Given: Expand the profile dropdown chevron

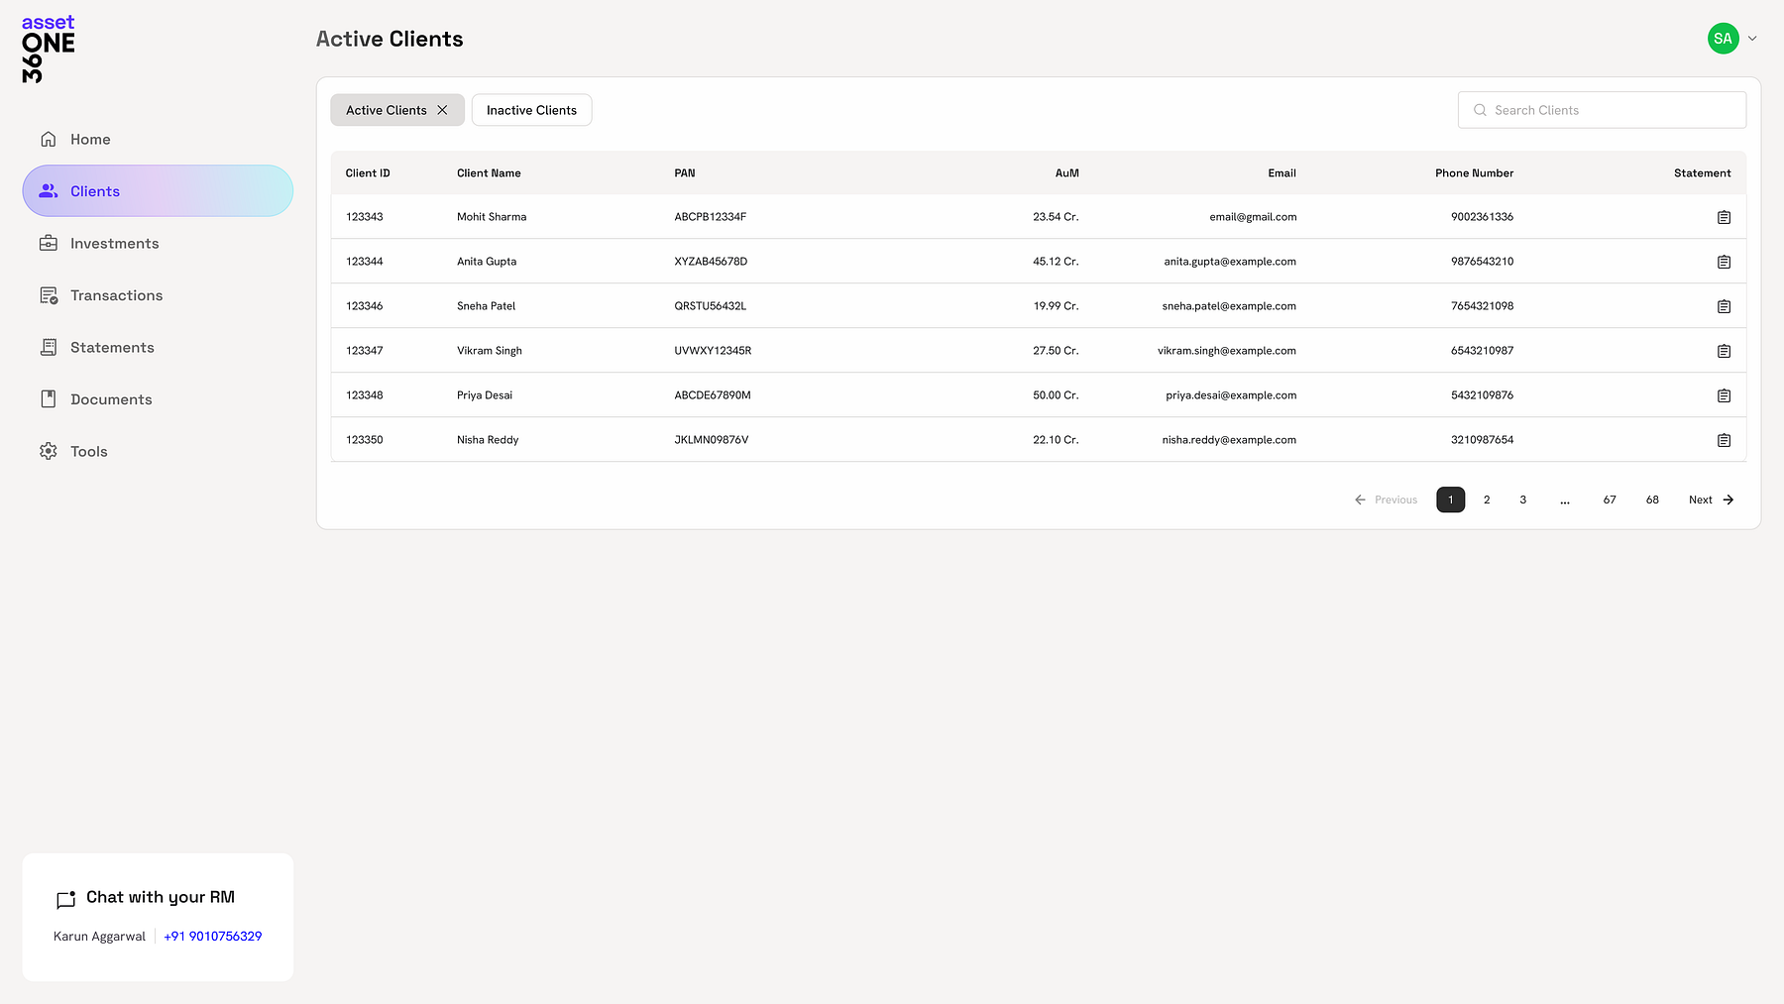Looking at the screenshot, I should click(1751, 38).
